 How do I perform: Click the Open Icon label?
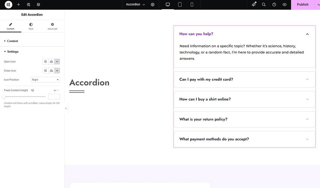(10, 62)
